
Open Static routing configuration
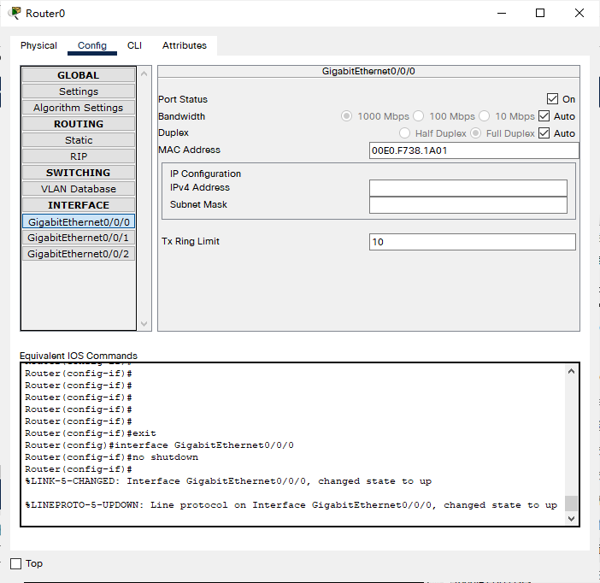coord(79,140)
